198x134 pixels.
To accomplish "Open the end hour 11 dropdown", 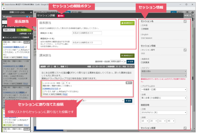I will click(162, 121).
